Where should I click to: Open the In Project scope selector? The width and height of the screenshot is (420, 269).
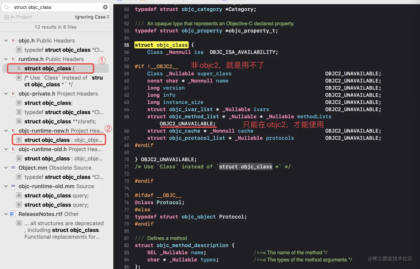[18, 17]
